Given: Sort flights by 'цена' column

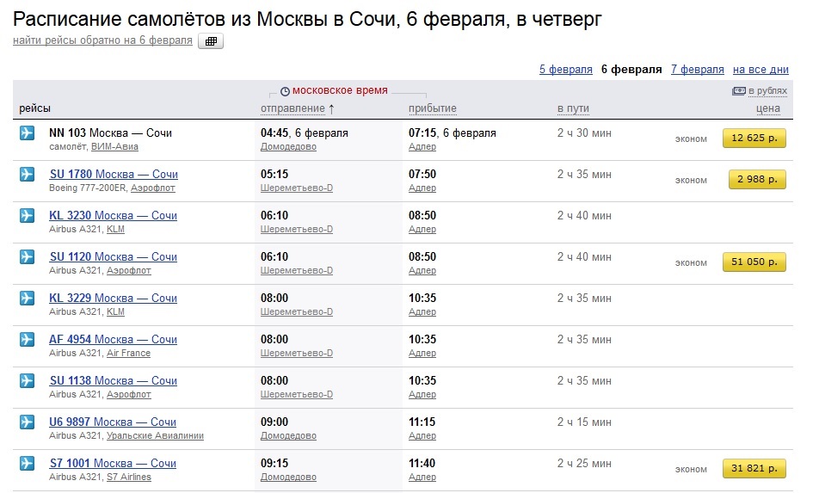Looking at the screenshot, I should click(x=767, y=108).
